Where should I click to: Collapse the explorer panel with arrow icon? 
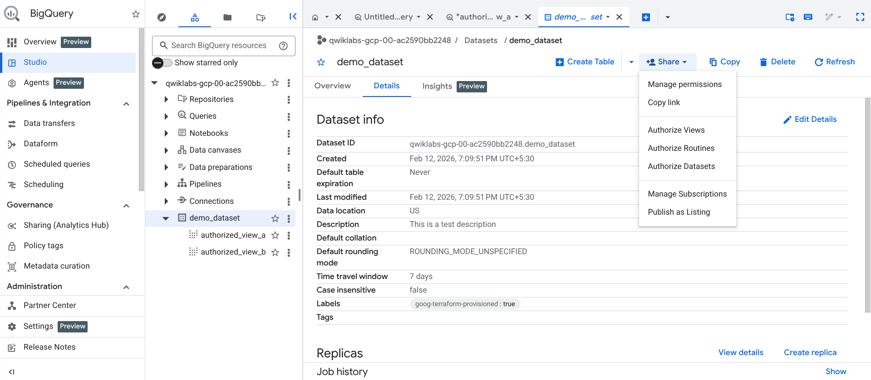click(x=293, y=17)
